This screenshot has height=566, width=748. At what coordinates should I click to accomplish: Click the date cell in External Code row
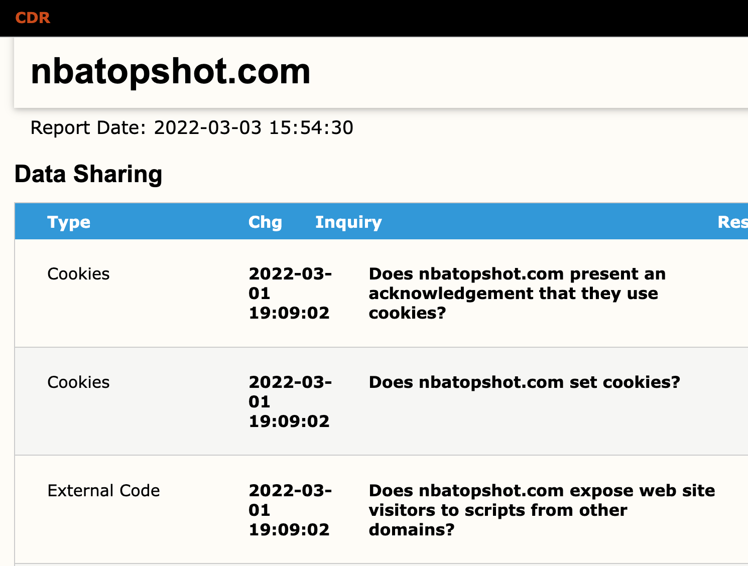[290, 510]
